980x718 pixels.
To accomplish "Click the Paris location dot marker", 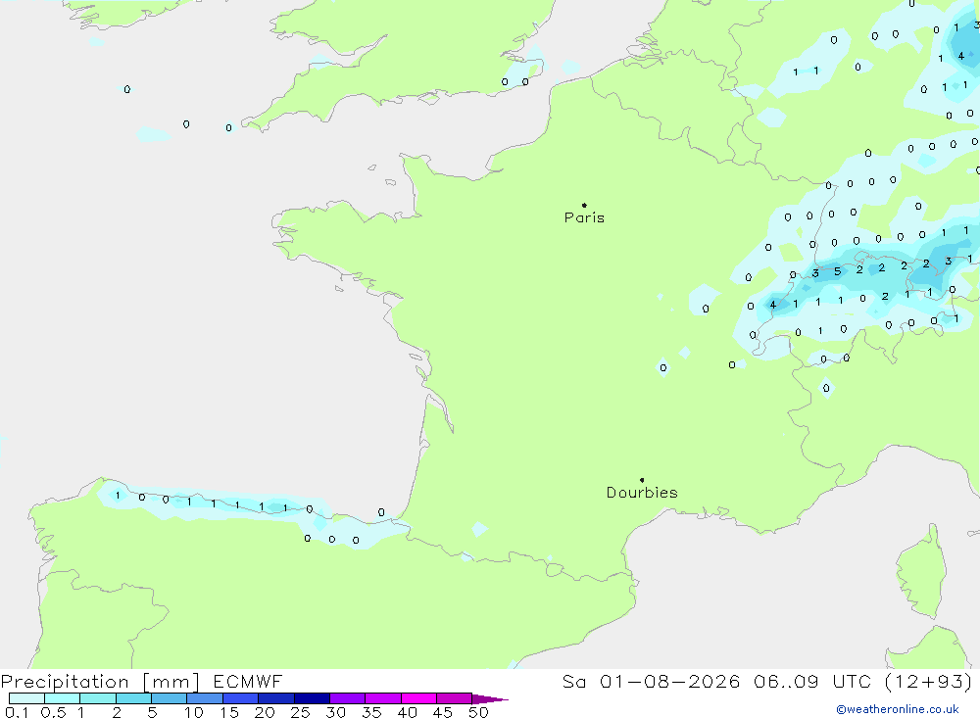I will tap(584, 205).
